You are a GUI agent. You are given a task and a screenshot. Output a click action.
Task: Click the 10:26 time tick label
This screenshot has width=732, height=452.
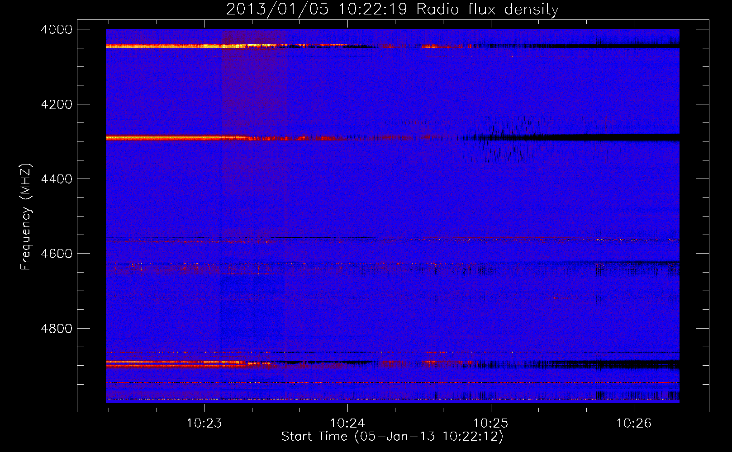click(634, 424)
